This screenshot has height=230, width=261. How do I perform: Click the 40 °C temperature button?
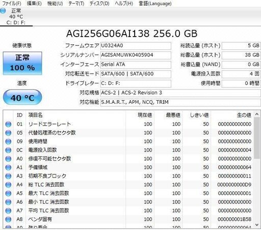pos(22,97)
